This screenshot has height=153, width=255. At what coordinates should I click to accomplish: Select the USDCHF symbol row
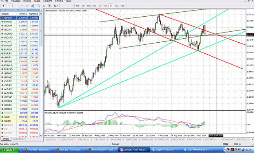[20, 26]
